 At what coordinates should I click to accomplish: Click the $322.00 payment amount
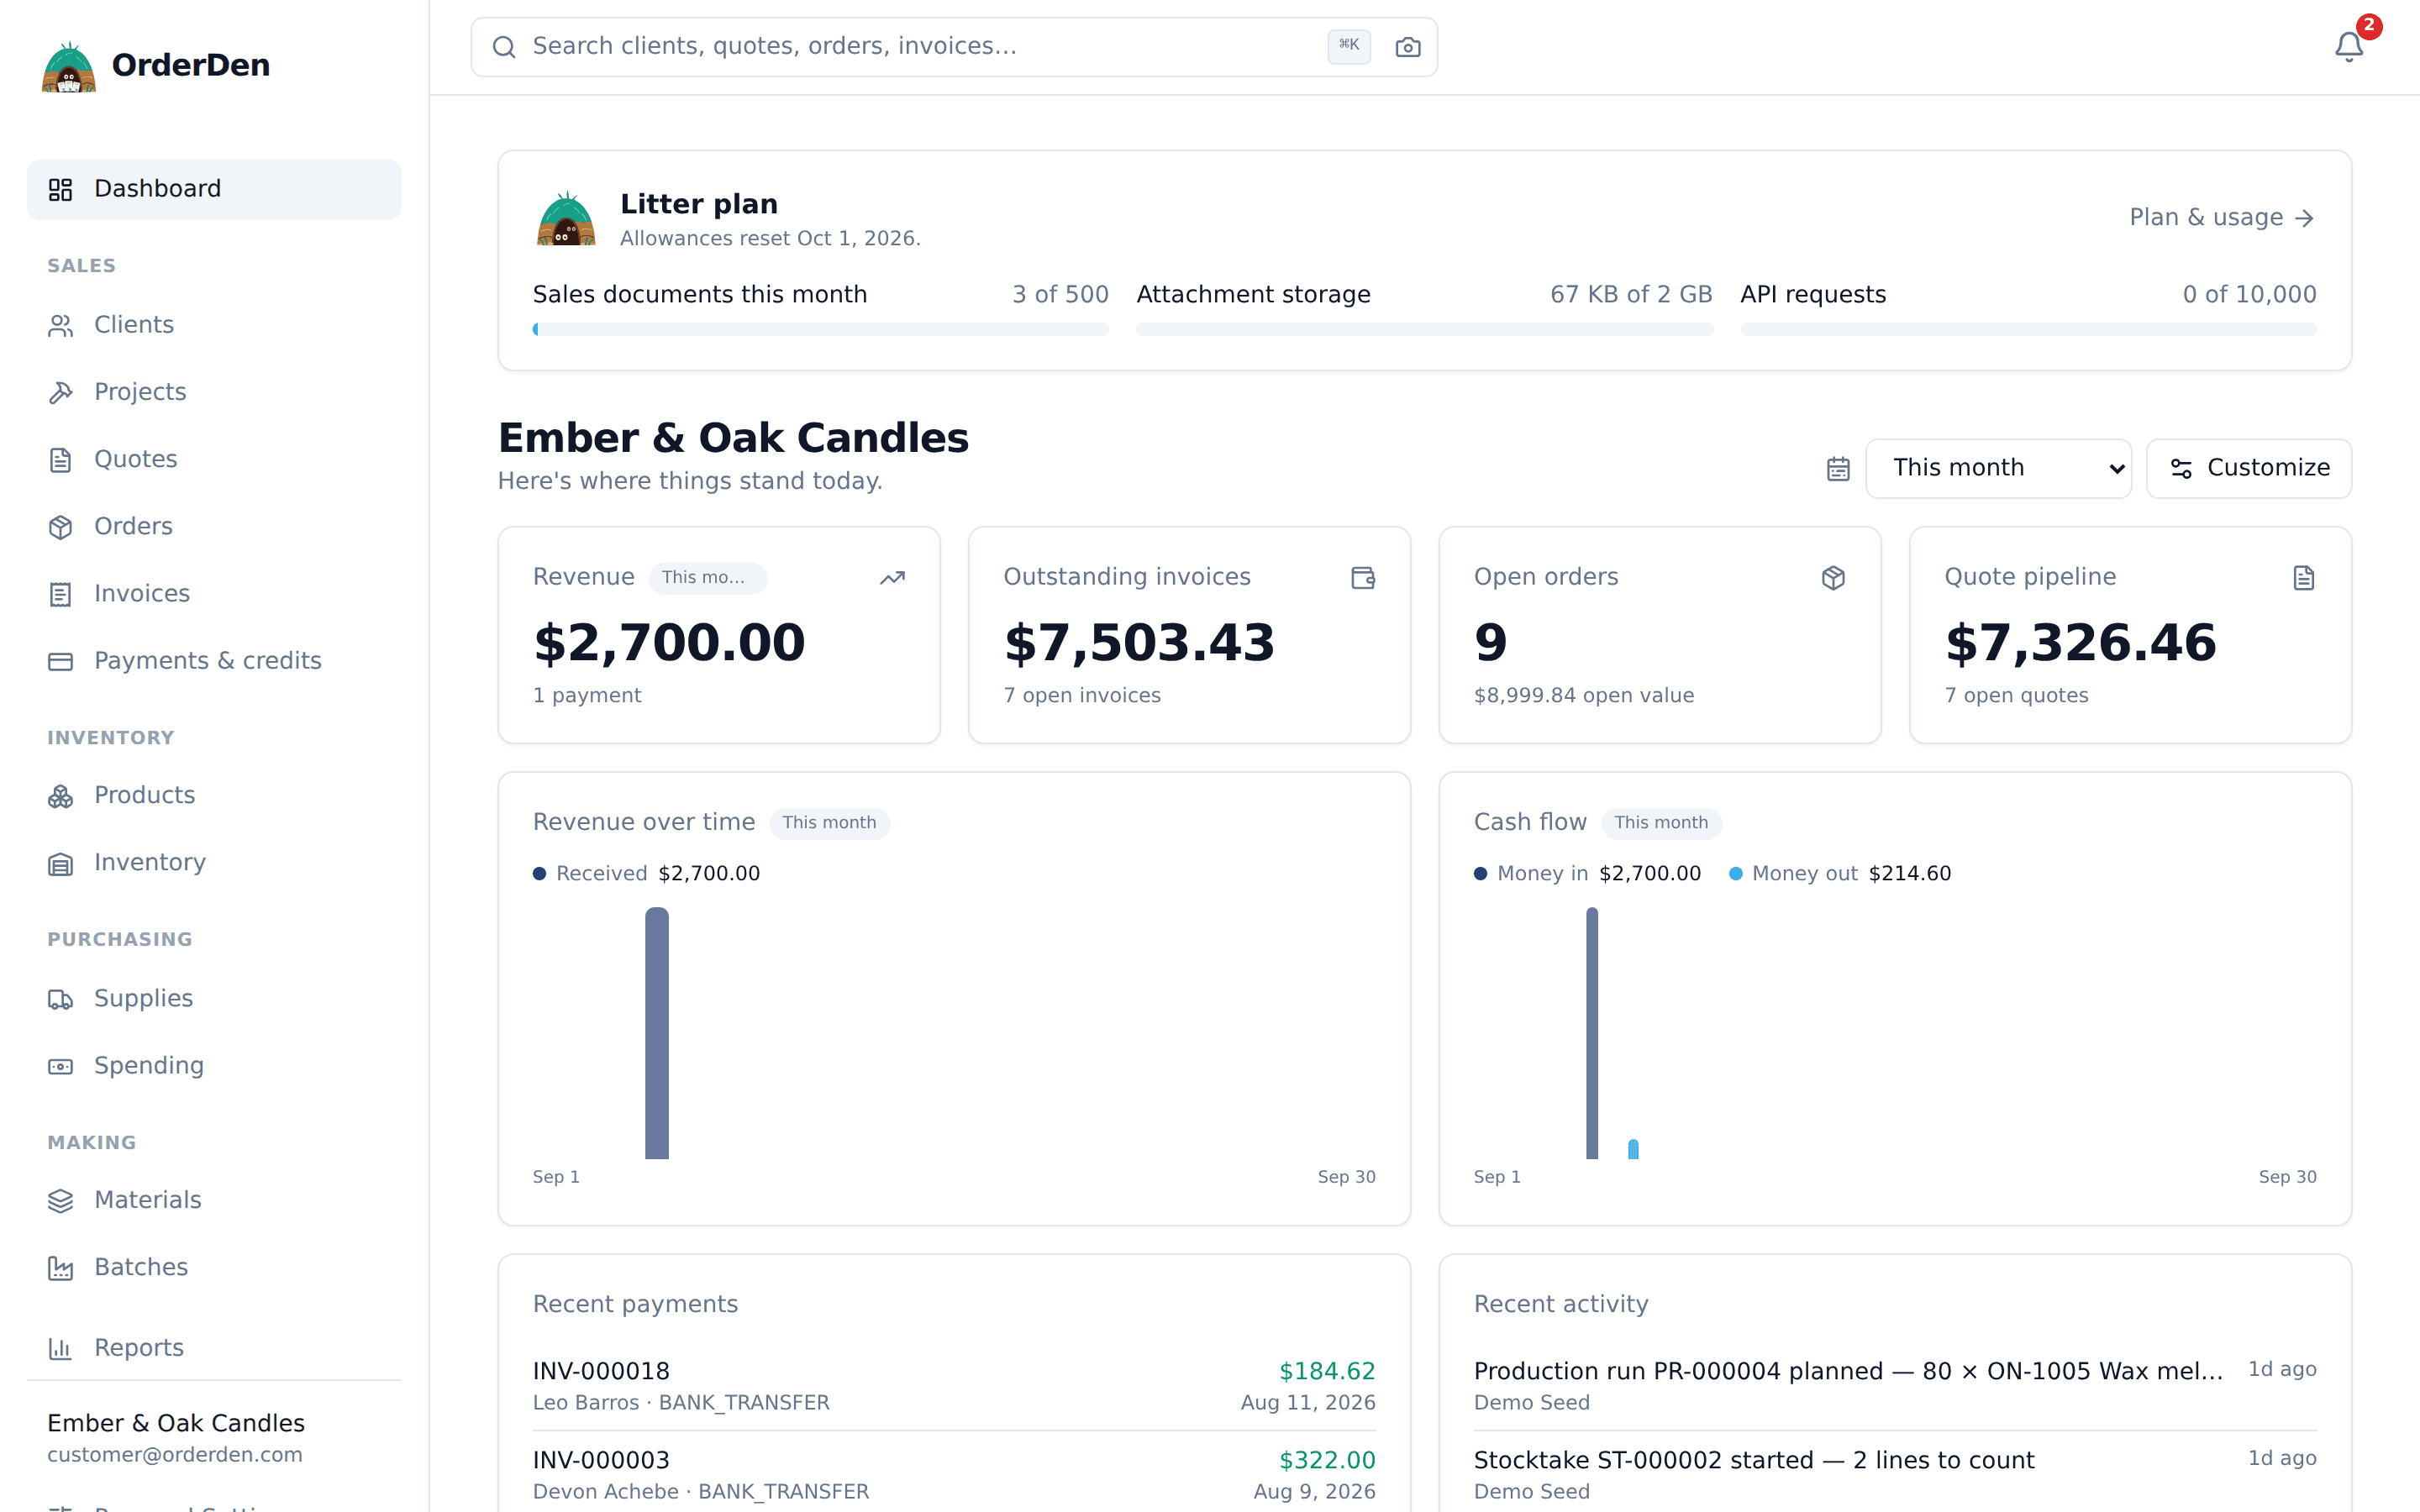pos(1327,1461)
